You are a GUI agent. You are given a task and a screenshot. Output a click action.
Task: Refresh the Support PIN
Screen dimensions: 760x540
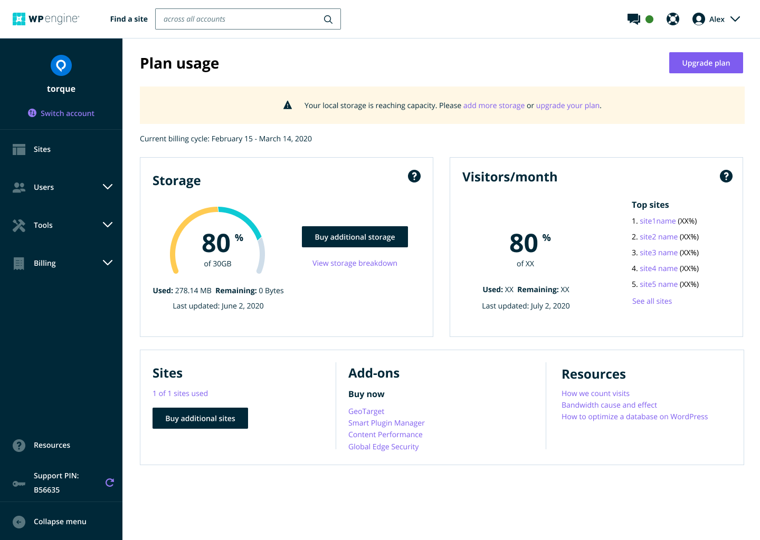pos(110,483)
